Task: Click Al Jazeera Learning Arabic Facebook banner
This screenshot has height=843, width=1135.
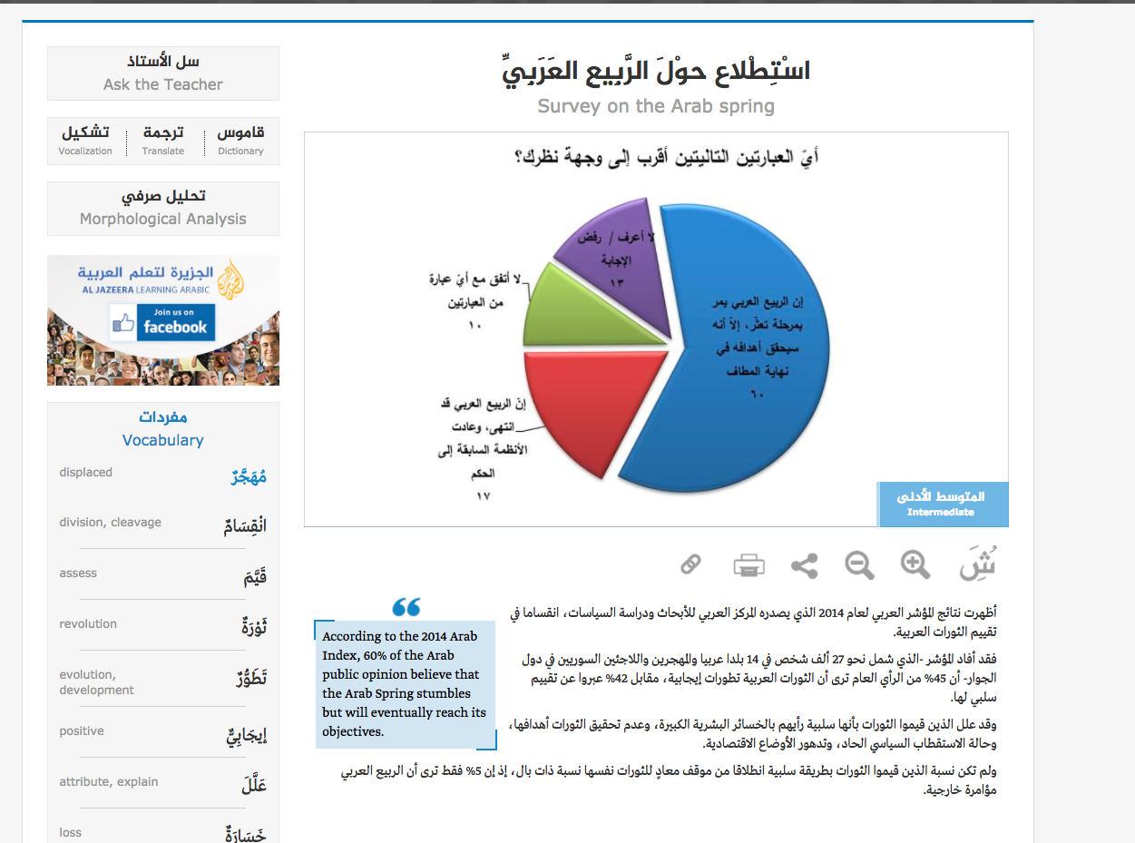Action: (163, 320)
